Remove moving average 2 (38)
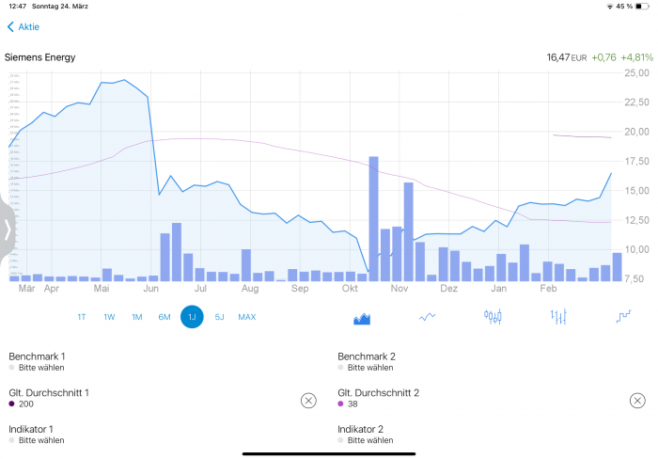658x459 pixels. point(637,401)
